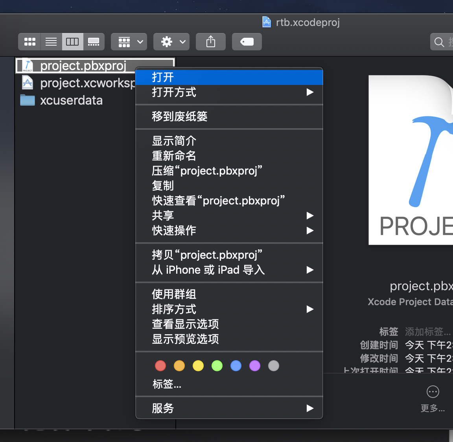Apply the blue tag color

(236, 366)
